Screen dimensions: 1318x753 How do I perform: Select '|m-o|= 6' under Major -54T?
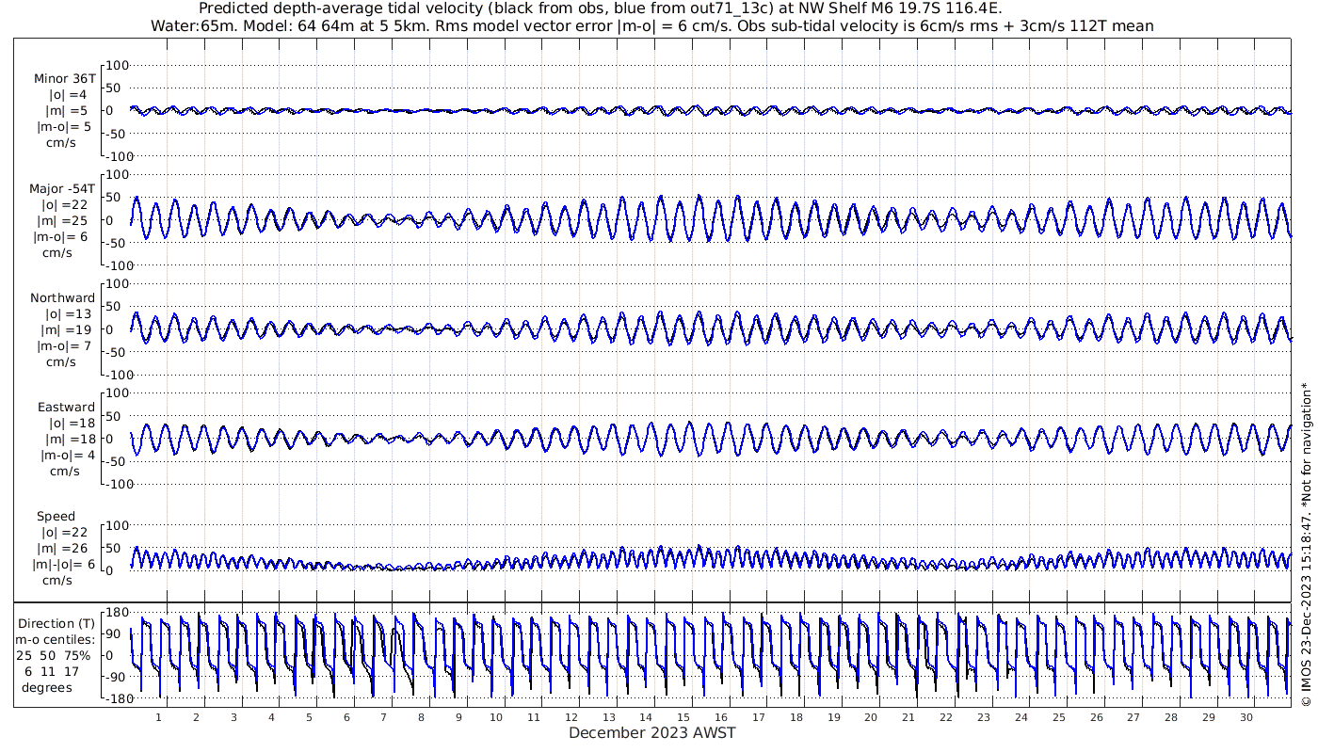pos(62,236)
